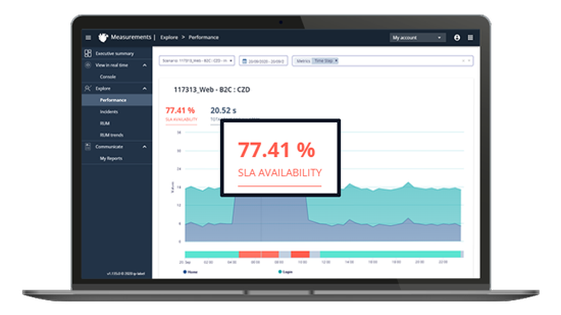Collapse the Communicate section chevron

coord(145,147)
